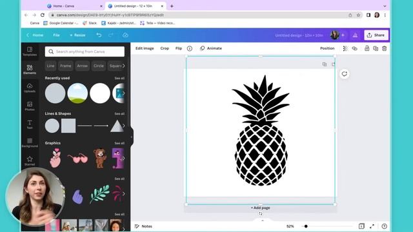The width and height of the screenshot is (413, 232).
Task: Add the square shape from Lines & Shapes
Action: 68,126
